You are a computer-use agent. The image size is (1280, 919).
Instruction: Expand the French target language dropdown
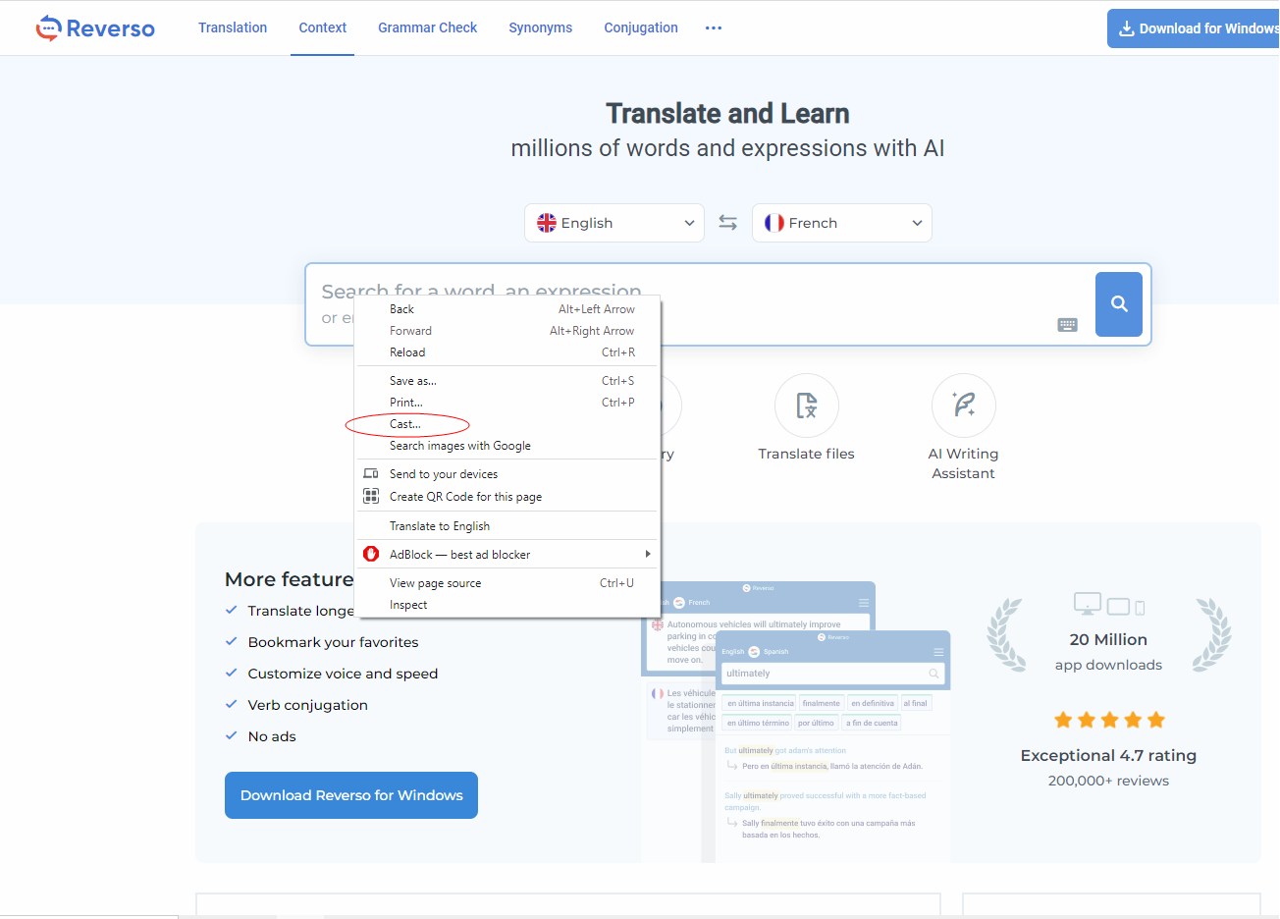(x=842, y=223)
